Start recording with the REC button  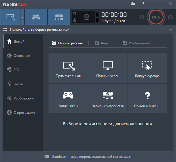156,17
